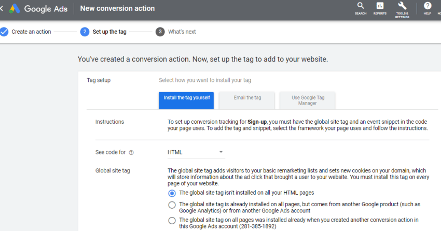Click the 'See code for' help icon
The height and width of the screenshot is (231, 441).
click(131, 152)
